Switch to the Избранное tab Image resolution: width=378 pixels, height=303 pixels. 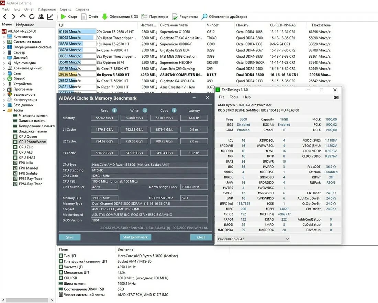[x=25, y=25]
